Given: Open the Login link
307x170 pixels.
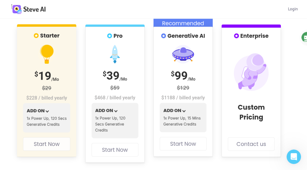Looking at the screenshot, I should 293,9.
